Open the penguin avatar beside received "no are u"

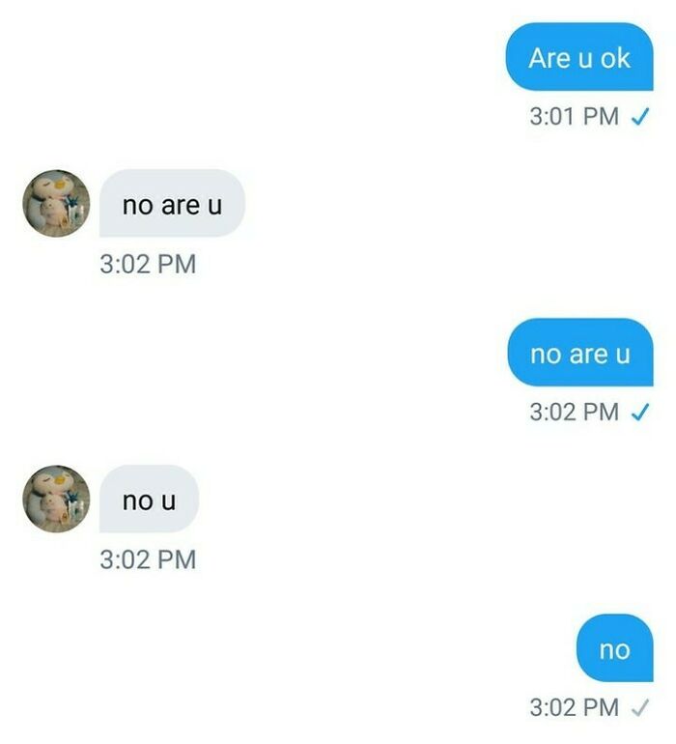pos(56,203)
